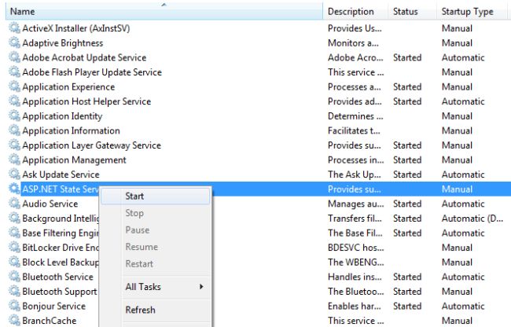Viewport: 511px width, 327px height.
Task: Select the Application Host Helper Service icon
Action: [x=14, y=101]
